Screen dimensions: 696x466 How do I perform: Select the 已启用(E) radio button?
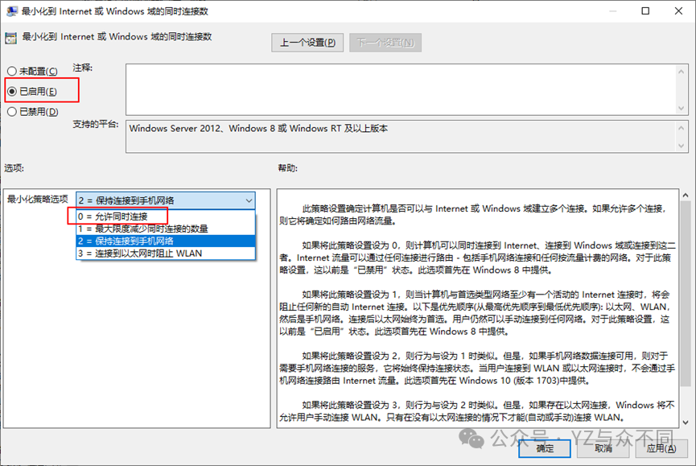click(x=12, y=92)
